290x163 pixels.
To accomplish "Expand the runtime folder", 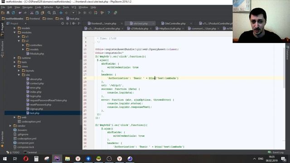I will pos(14,58).
